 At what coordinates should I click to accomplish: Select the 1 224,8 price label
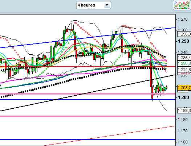click(184, 70)
